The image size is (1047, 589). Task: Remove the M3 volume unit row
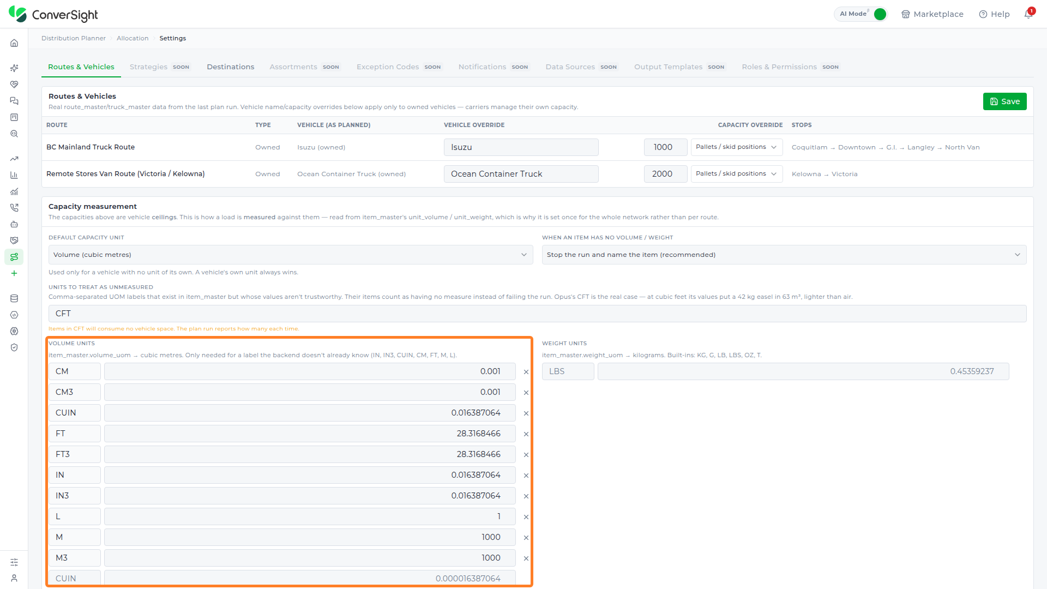click(526, 558)
